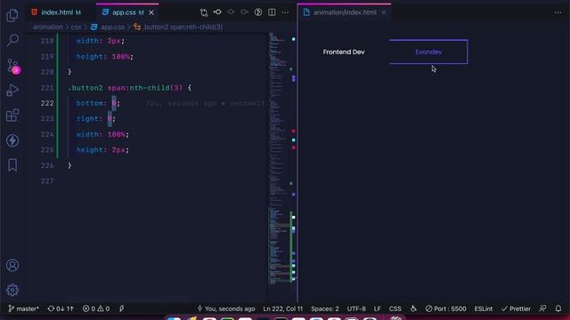The image size is (570, 320).
Task: Click the git commit navigation icon
Action: click(217, 12)
